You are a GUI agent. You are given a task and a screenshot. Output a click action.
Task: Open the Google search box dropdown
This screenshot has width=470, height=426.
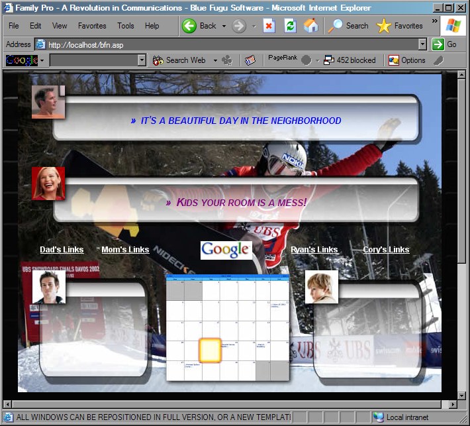(x=142, y=60)
